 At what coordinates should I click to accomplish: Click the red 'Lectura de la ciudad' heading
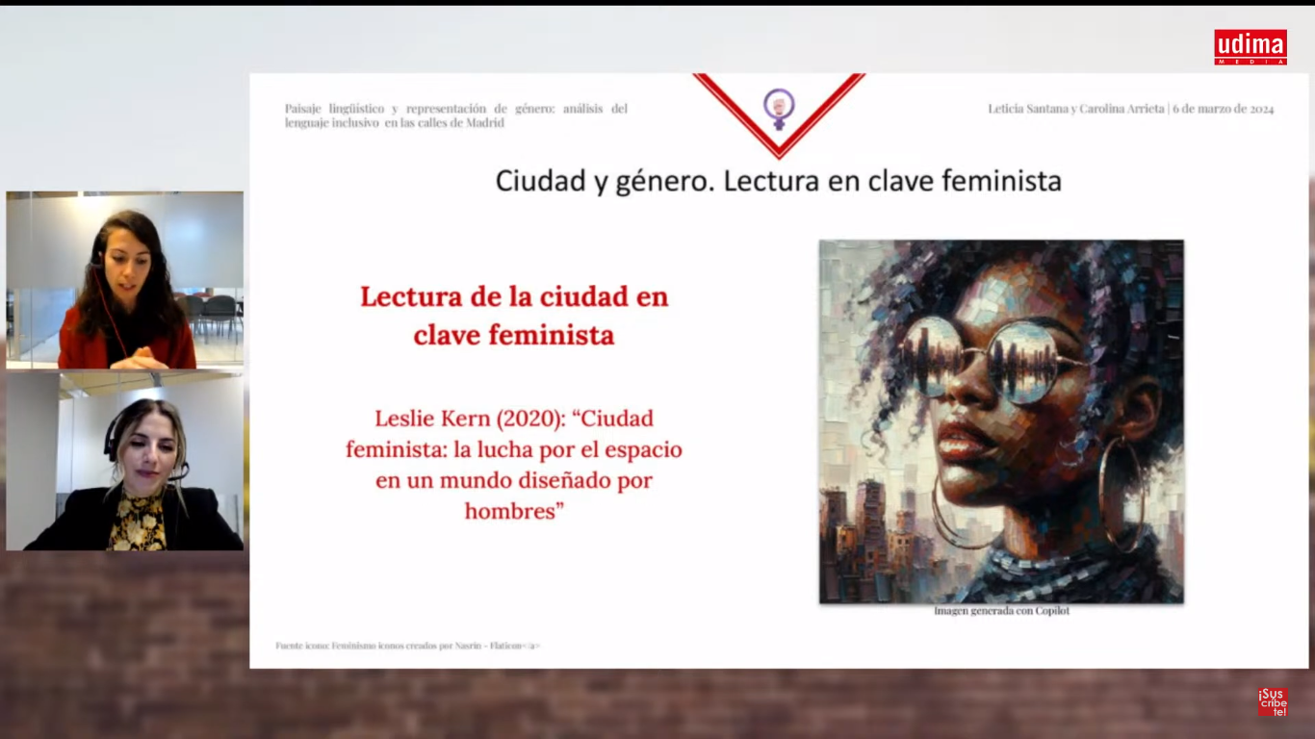click(x=514, y=315)
